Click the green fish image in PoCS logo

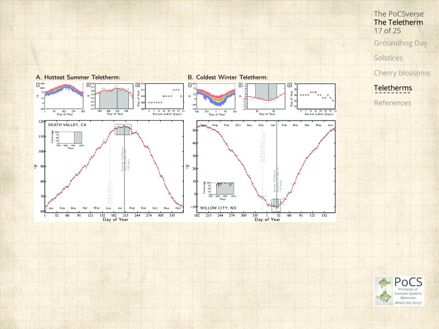point(383,291)
